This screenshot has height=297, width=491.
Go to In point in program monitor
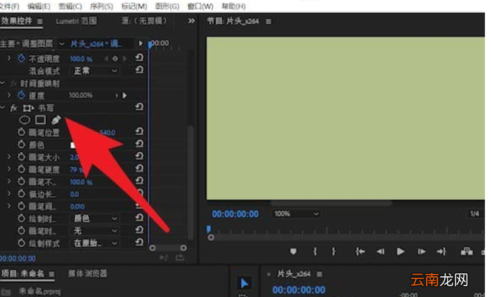(360, 251)
